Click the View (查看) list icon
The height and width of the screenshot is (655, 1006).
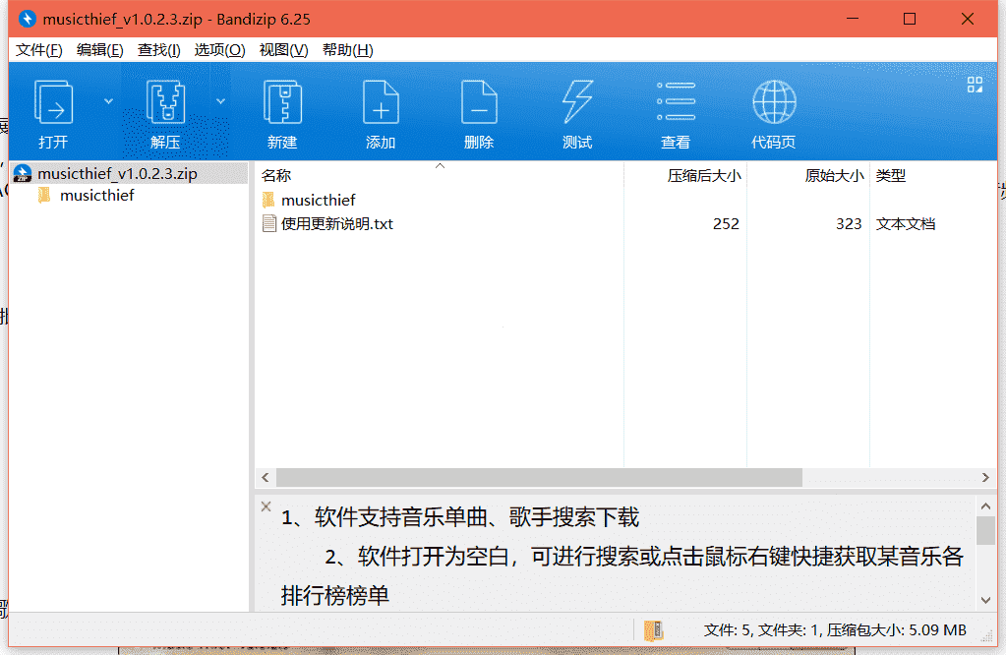tap(676, 101)
